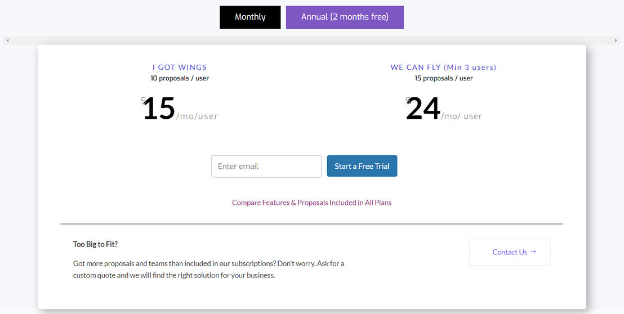Open the Contact Us link

pyautogui.click(x=510, y=252)
